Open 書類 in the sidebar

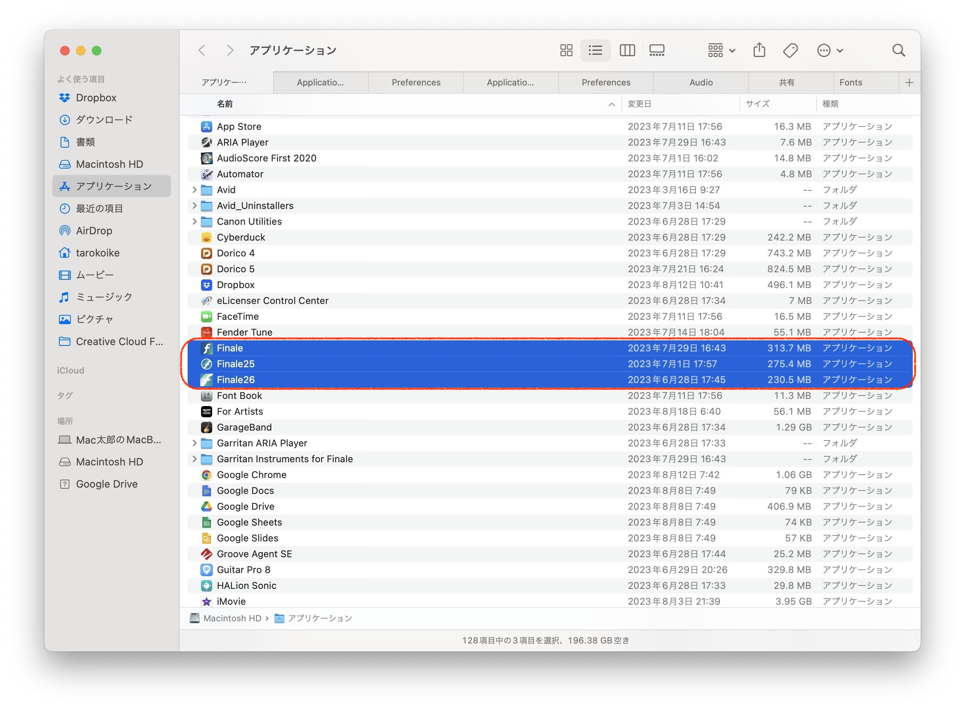click(x=112, y=142)
